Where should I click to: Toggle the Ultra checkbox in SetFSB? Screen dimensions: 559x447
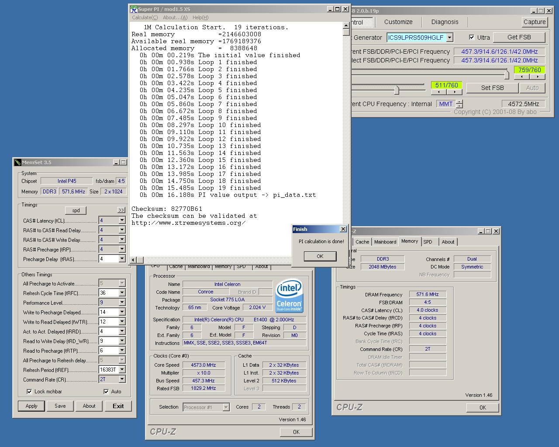[x=472, y=38]
